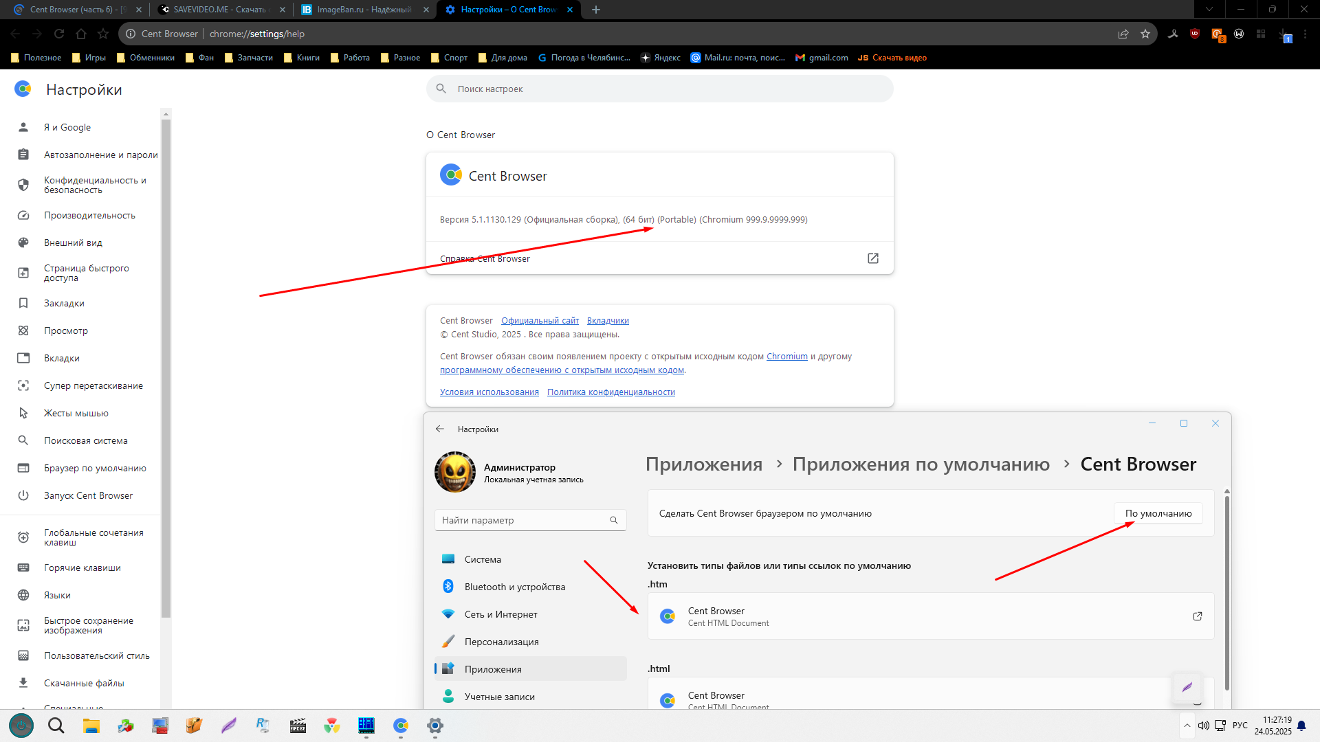The width and height of the screenshot is (1320, 742).
Task: Click the browser address bar URL
Action: pyautogui.click(x=257, y=34)
